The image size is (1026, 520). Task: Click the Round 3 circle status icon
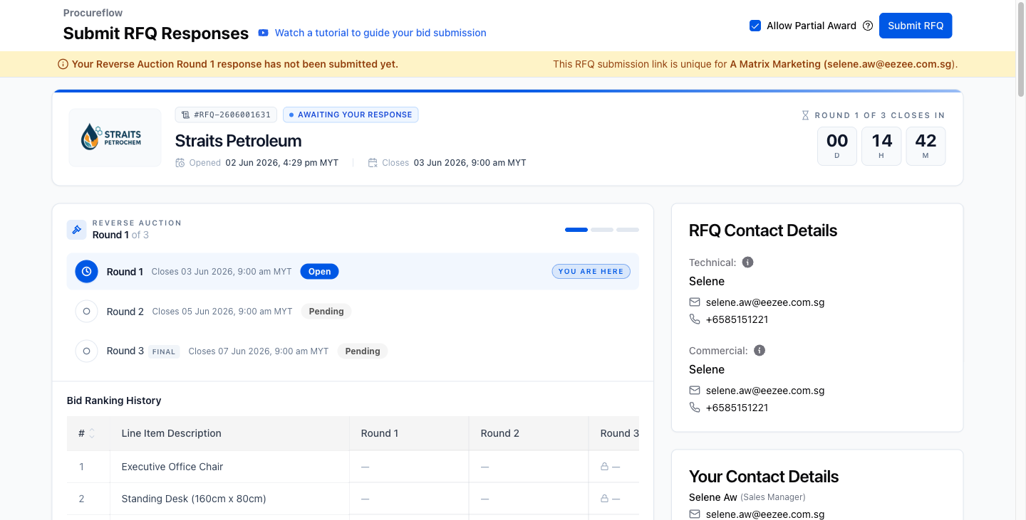point(86,351)
